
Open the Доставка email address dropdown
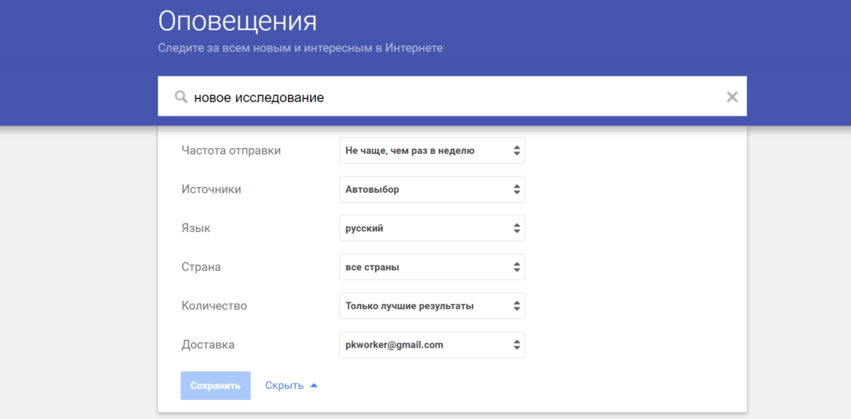(x=431, y=344)
